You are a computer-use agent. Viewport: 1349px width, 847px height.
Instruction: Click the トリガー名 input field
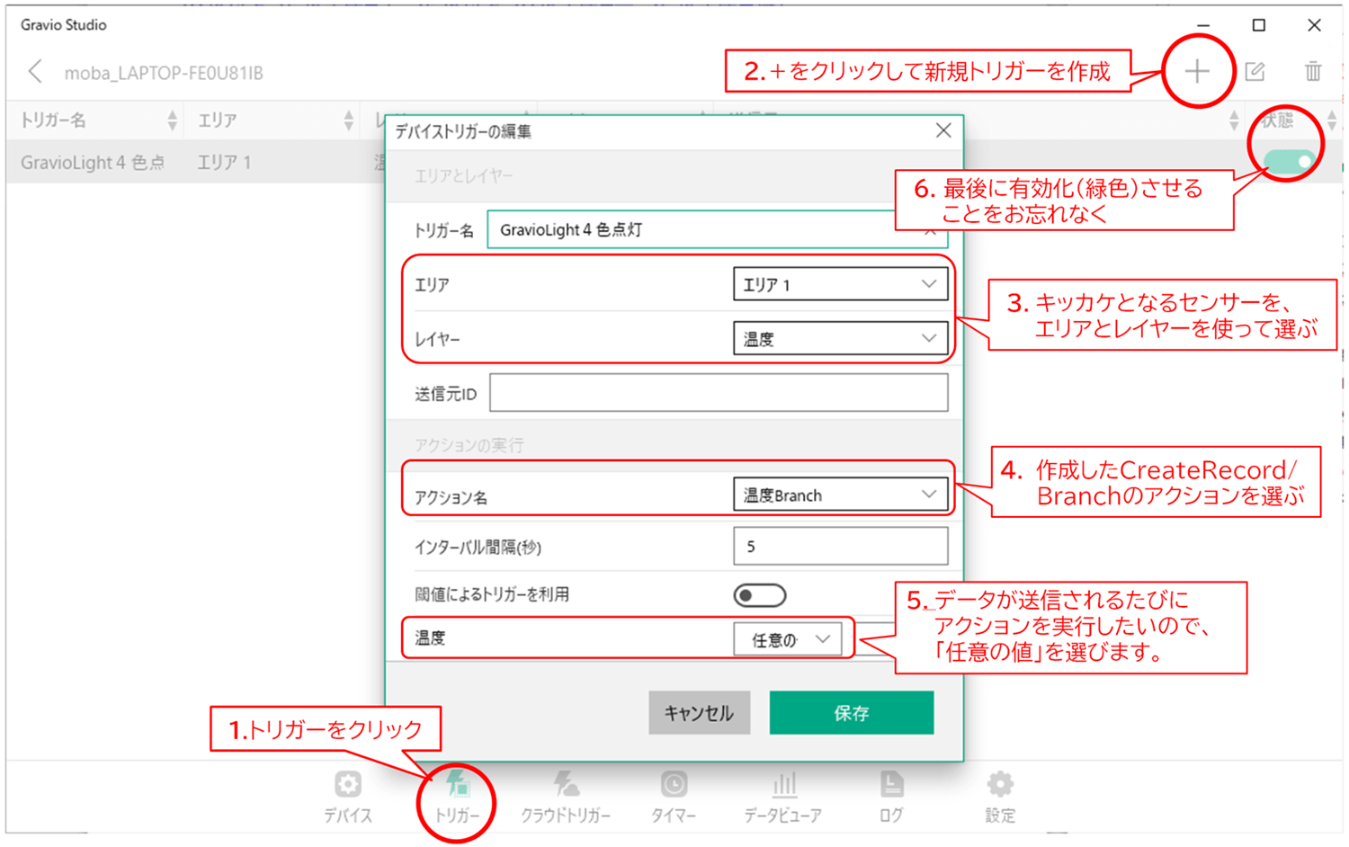click(x=717, y=229)
